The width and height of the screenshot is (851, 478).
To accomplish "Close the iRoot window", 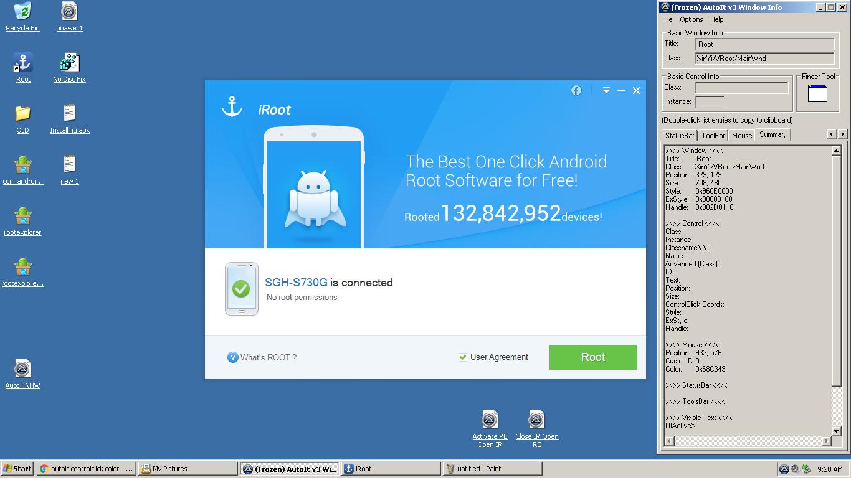I will pyautogui.click(x=636, y=90).
